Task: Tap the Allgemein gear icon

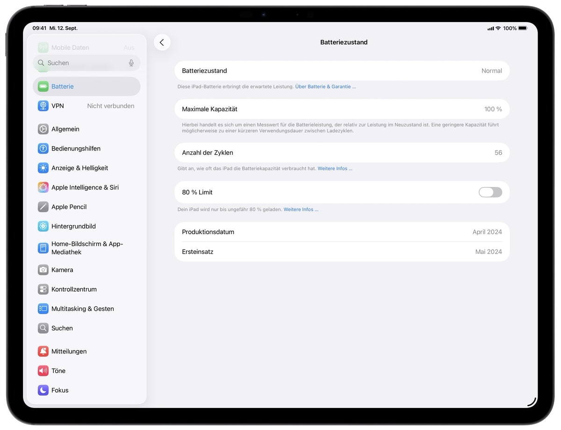Action: pos(43,129)
